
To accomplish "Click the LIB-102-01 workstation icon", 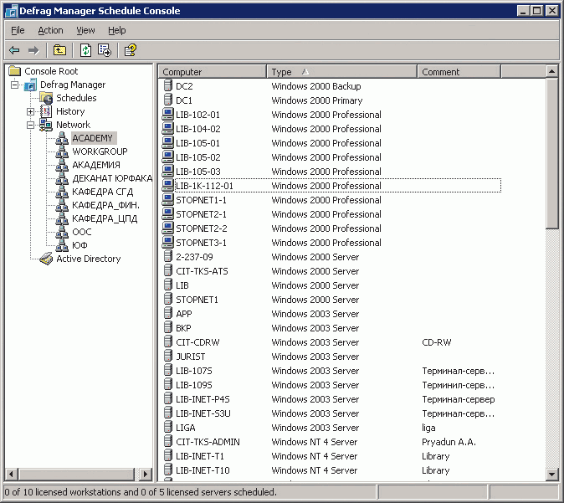I will pos(167,115).
